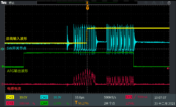Toggle the green CH4 channel badge
Screen dimensions: 176x107
tap(44, 103)
